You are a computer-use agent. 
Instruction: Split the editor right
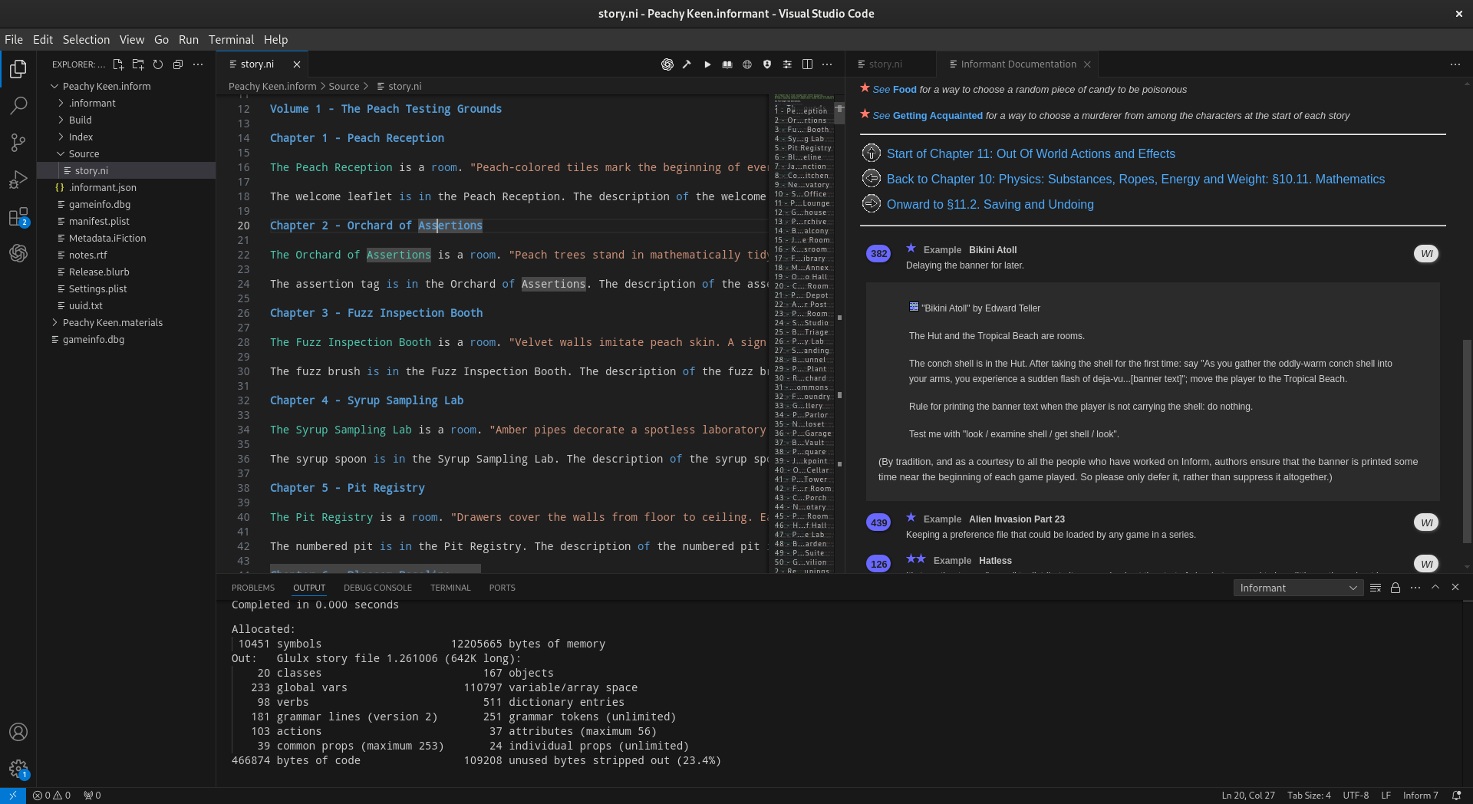click(x=807, y=64)
